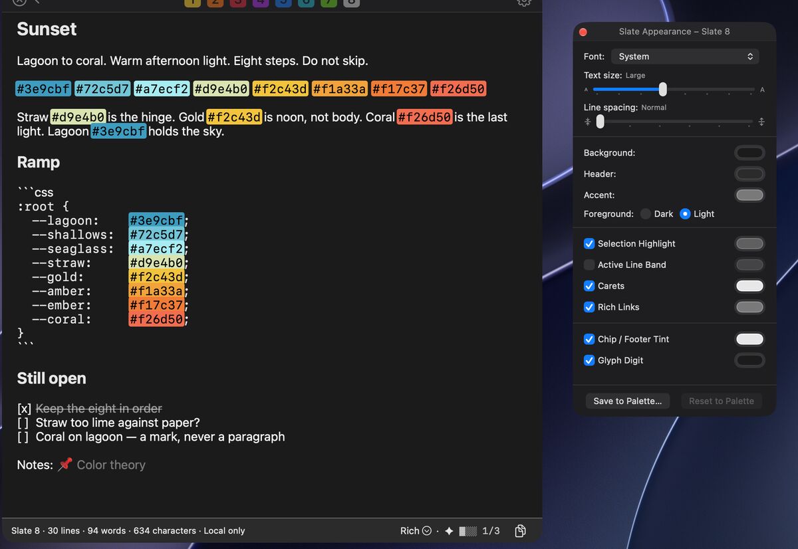Select the Dark foreground radio button
Screen dimensions: 798x549
646,214
